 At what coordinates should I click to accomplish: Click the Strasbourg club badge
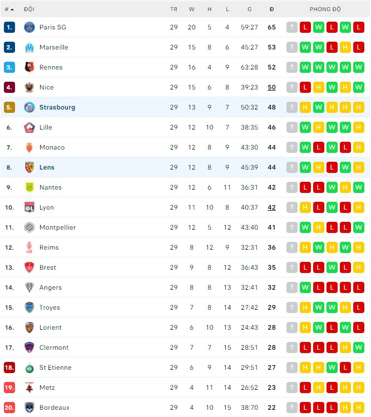[x=29, y=107]
